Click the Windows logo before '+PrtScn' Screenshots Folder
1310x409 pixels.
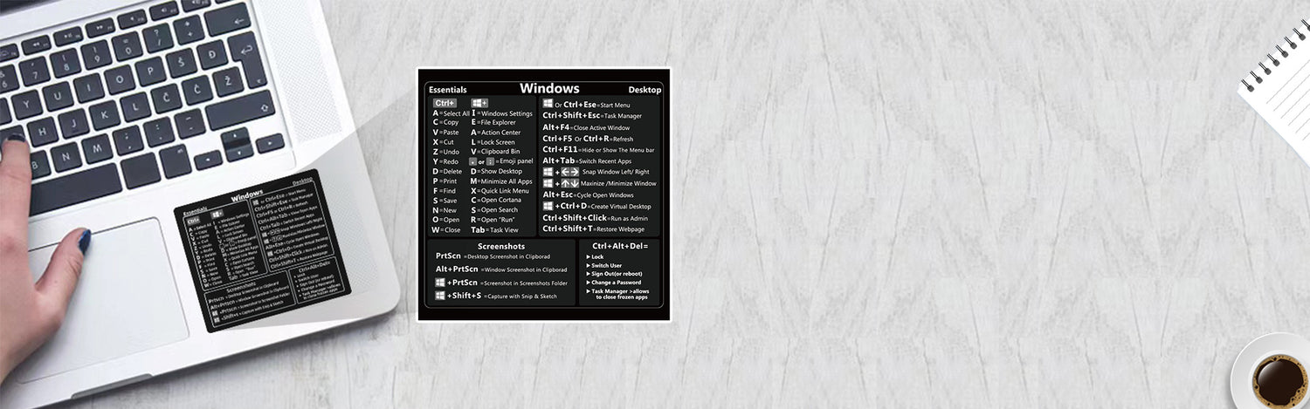click(441, 283)
